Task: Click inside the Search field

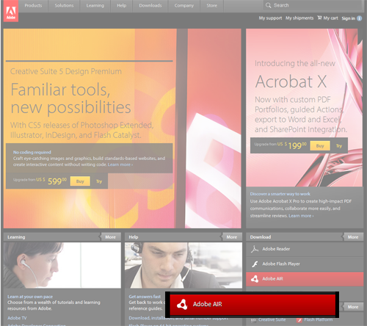Action: pyautogui.click(x=313, y=5)
